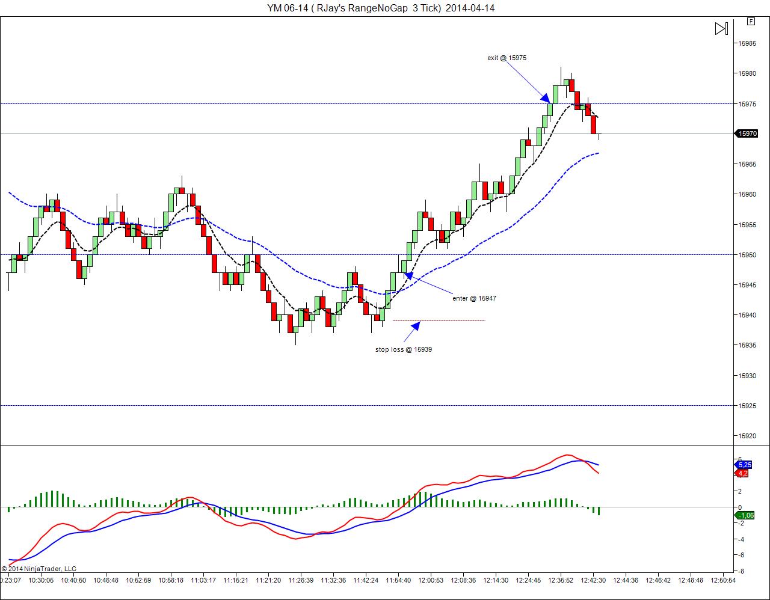This screenshot has width=770, height=600.
Task: Click the 15950 price axis label
Action: tap(747, 255)
